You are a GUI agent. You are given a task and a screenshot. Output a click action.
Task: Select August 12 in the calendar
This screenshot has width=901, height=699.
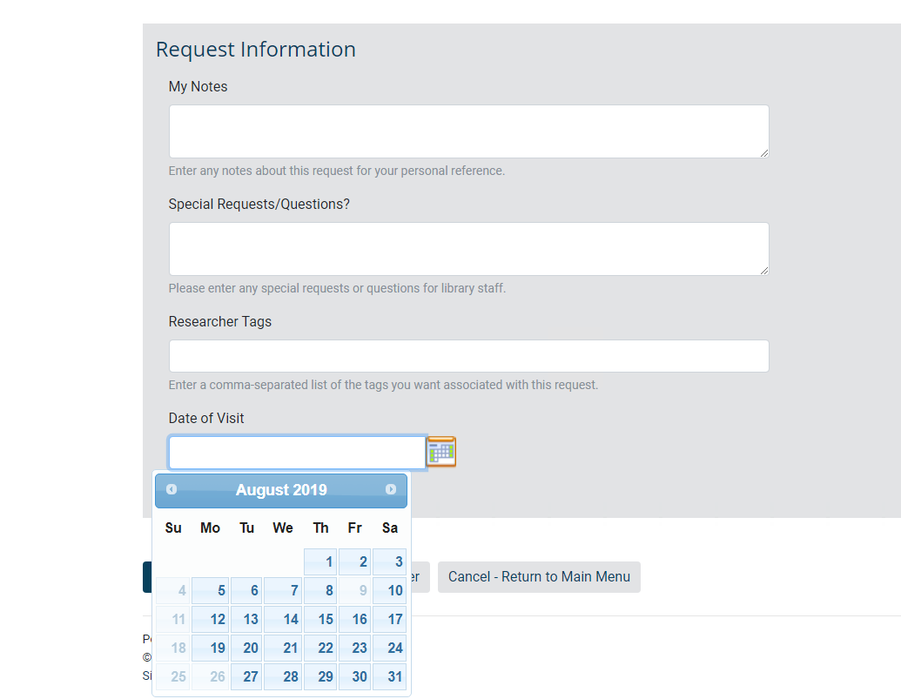(209, 619)
